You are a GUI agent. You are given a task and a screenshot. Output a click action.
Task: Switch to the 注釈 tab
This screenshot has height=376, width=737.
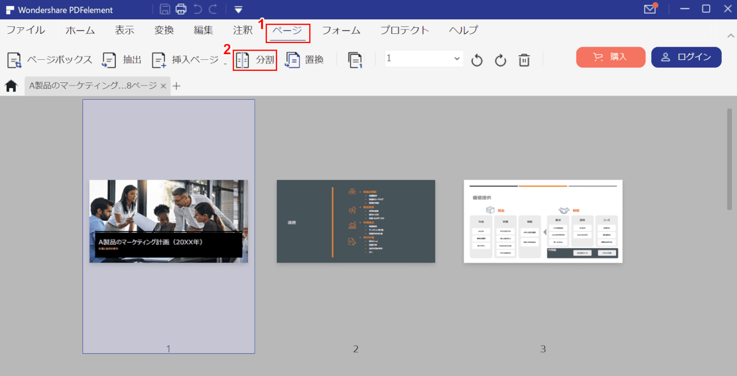243,30
